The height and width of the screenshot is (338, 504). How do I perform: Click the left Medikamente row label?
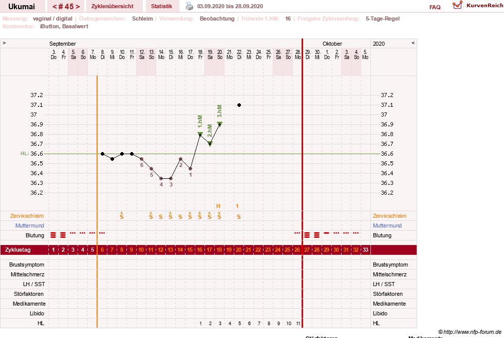coord(29,304)
